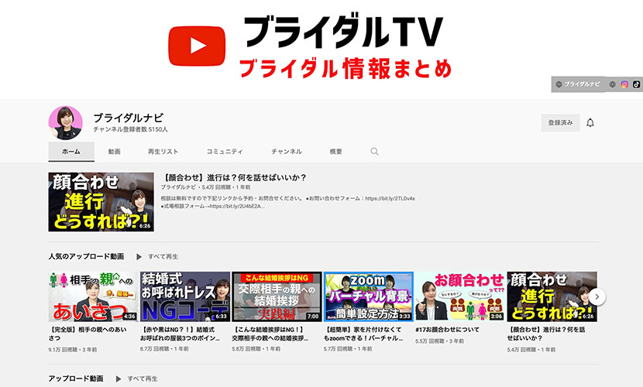Switch to the 動画 tab

[115, 152]
